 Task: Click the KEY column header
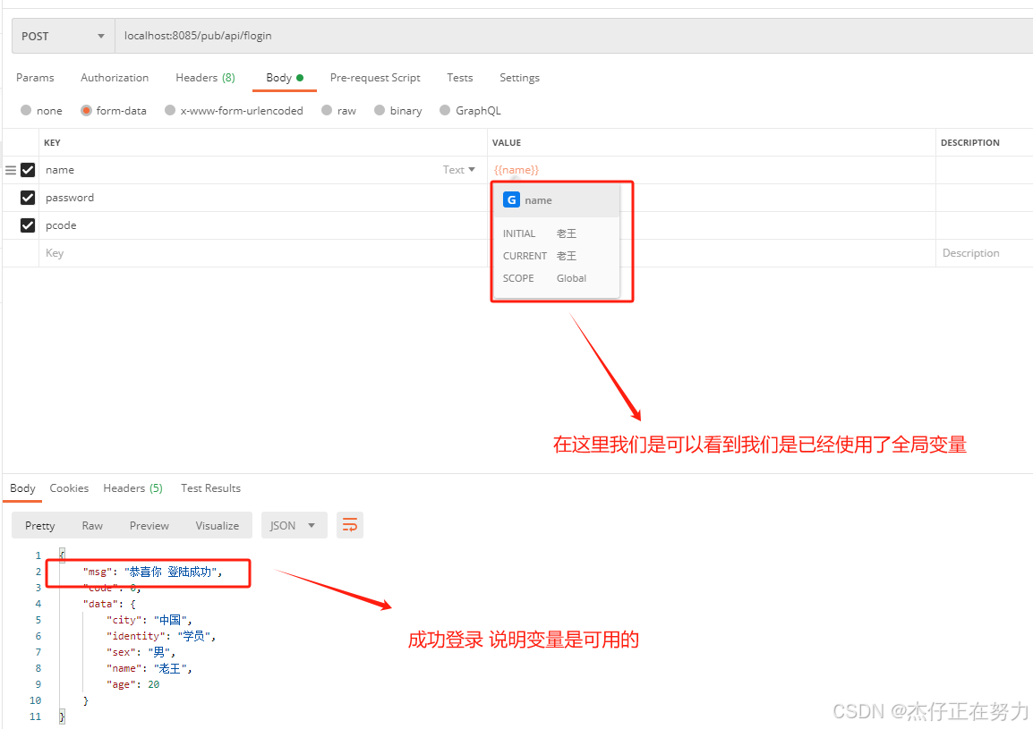pyautogui.click(x=52, y=142)
